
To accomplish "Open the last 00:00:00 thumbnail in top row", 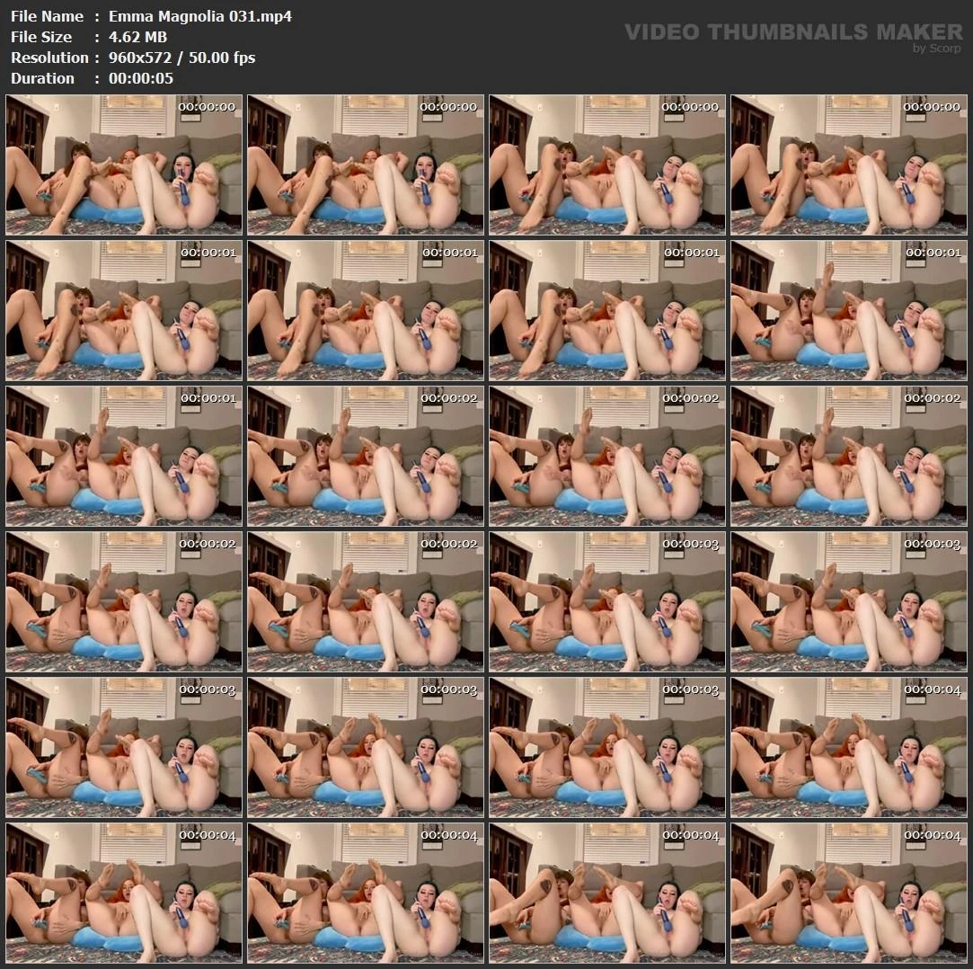I will (x=848, y=164).
